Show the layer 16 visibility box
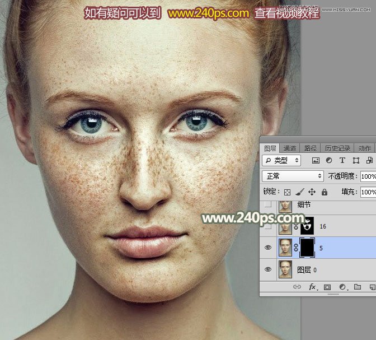Viewport: 376px width, 340px height. 268,226
